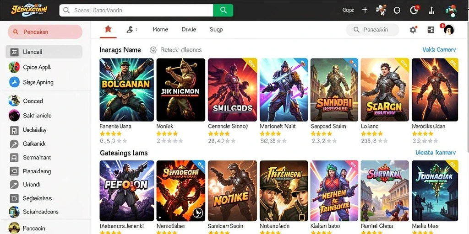Click the grid layout icon beside the gear

431,30
